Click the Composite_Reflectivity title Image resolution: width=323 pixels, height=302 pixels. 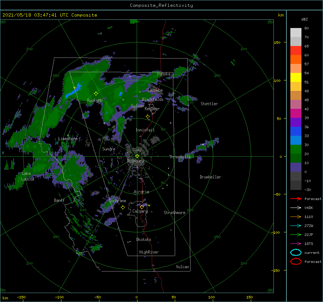(x=161, y=5)
